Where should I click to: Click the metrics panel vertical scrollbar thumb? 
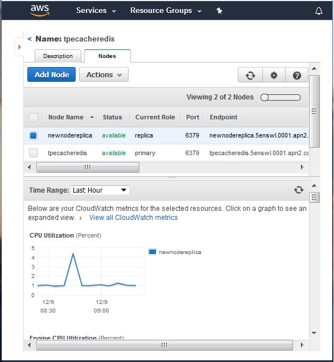(x=314, y=197)
